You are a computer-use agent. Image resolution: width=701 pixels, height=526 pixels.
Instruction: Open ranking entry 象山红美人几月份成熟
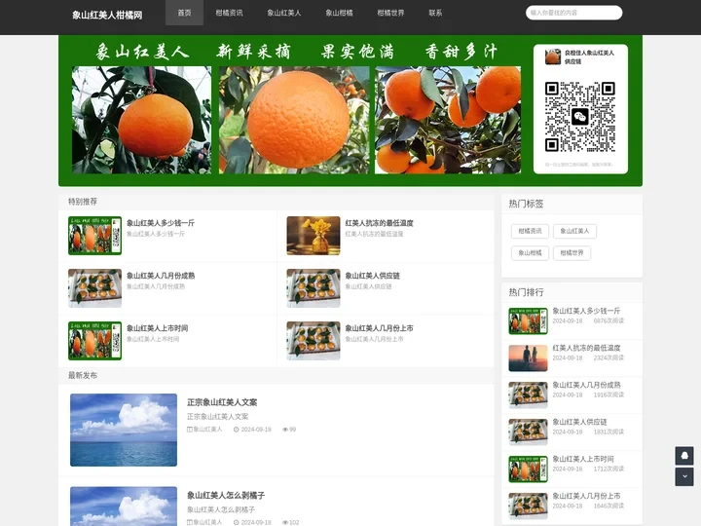click(586, 385)
